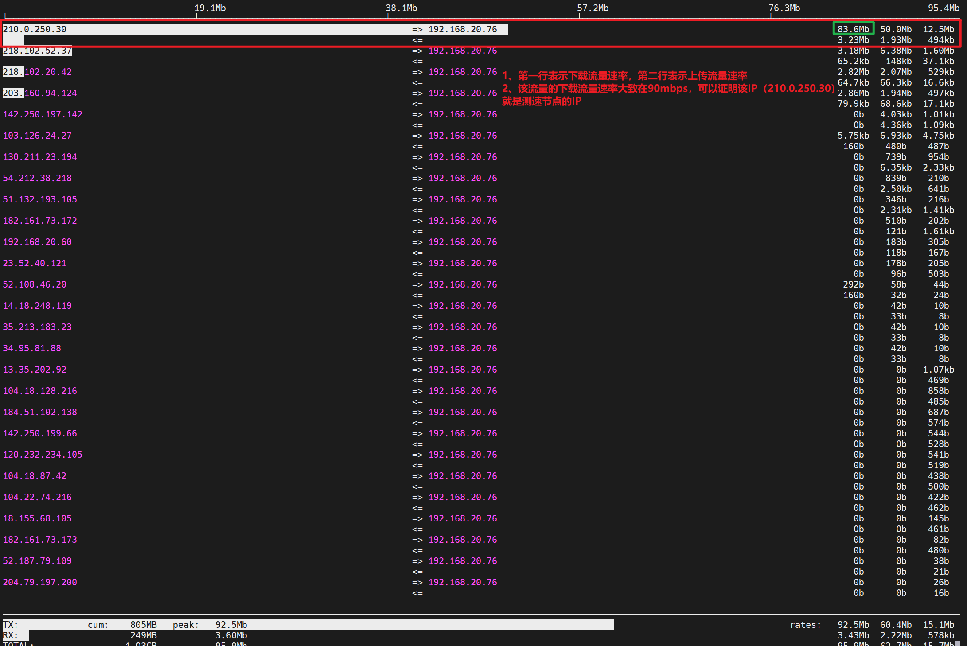
Task: Click the 76.3Mb scale marker
Action: click(784, 8)
